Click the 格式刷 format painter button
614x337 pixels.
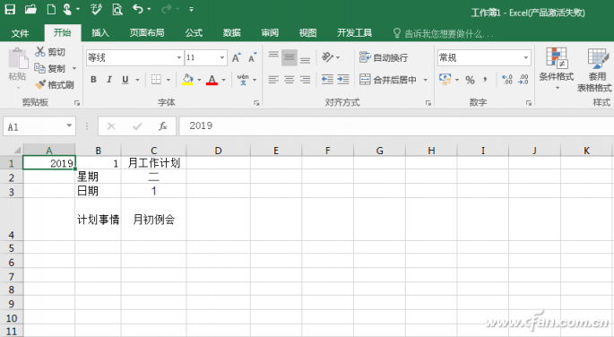tap(55, 84)
